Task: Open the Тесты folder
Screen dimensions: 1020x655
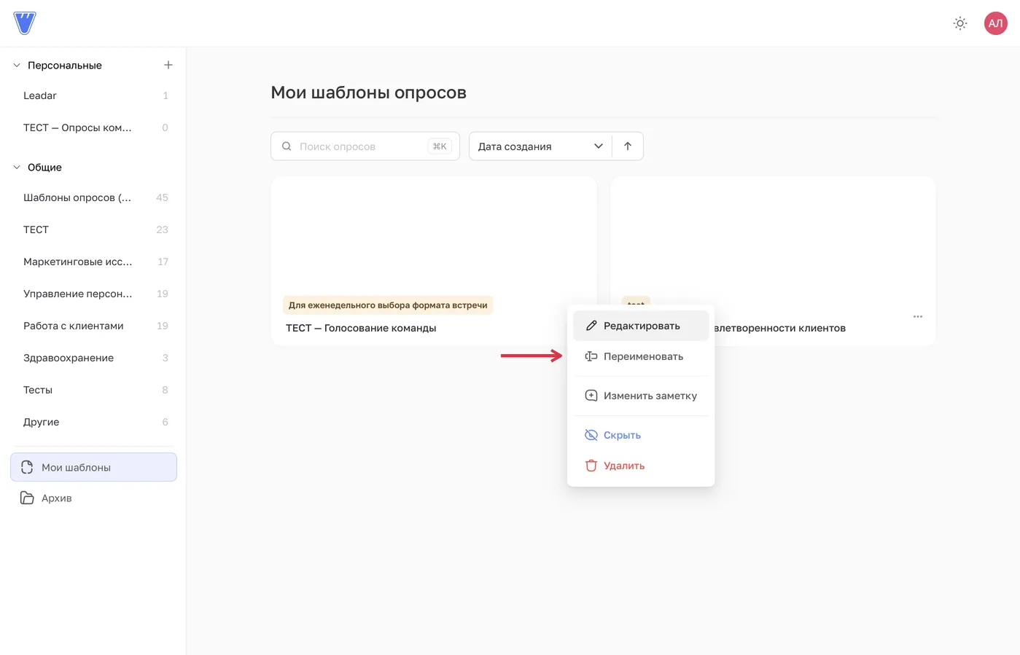Action: click(93, 390)
